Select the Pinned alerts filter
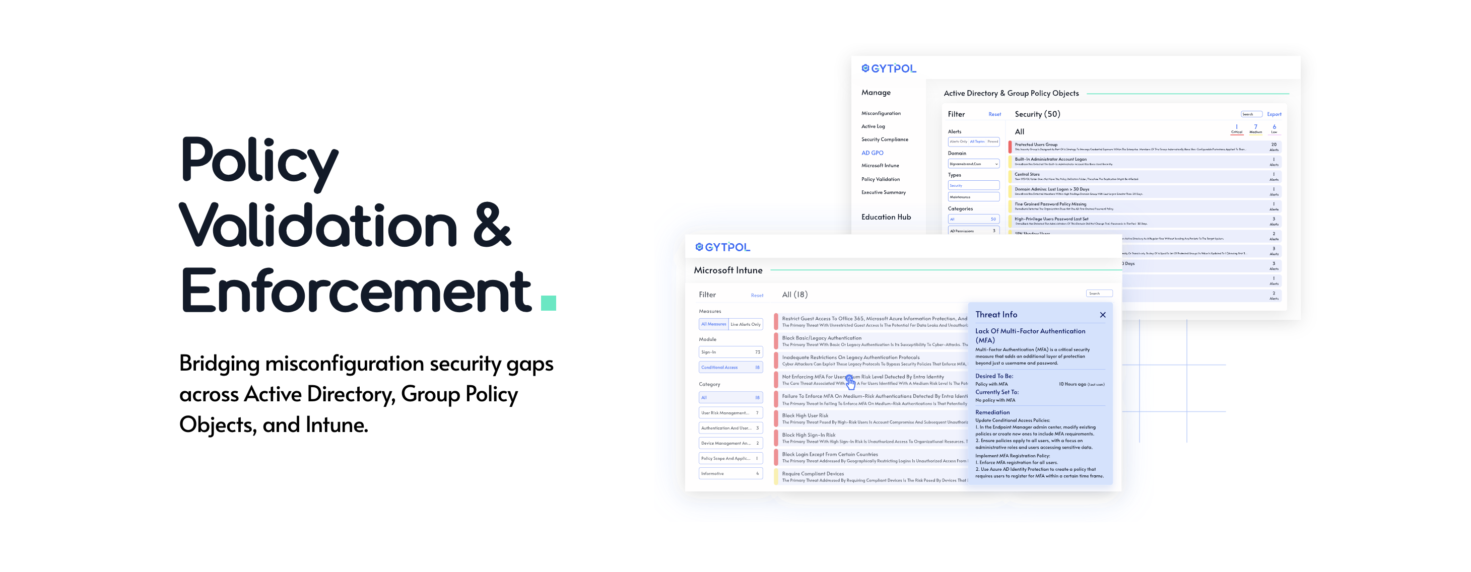This screenshot has height=572, width=1471. (x=994, y=141)
